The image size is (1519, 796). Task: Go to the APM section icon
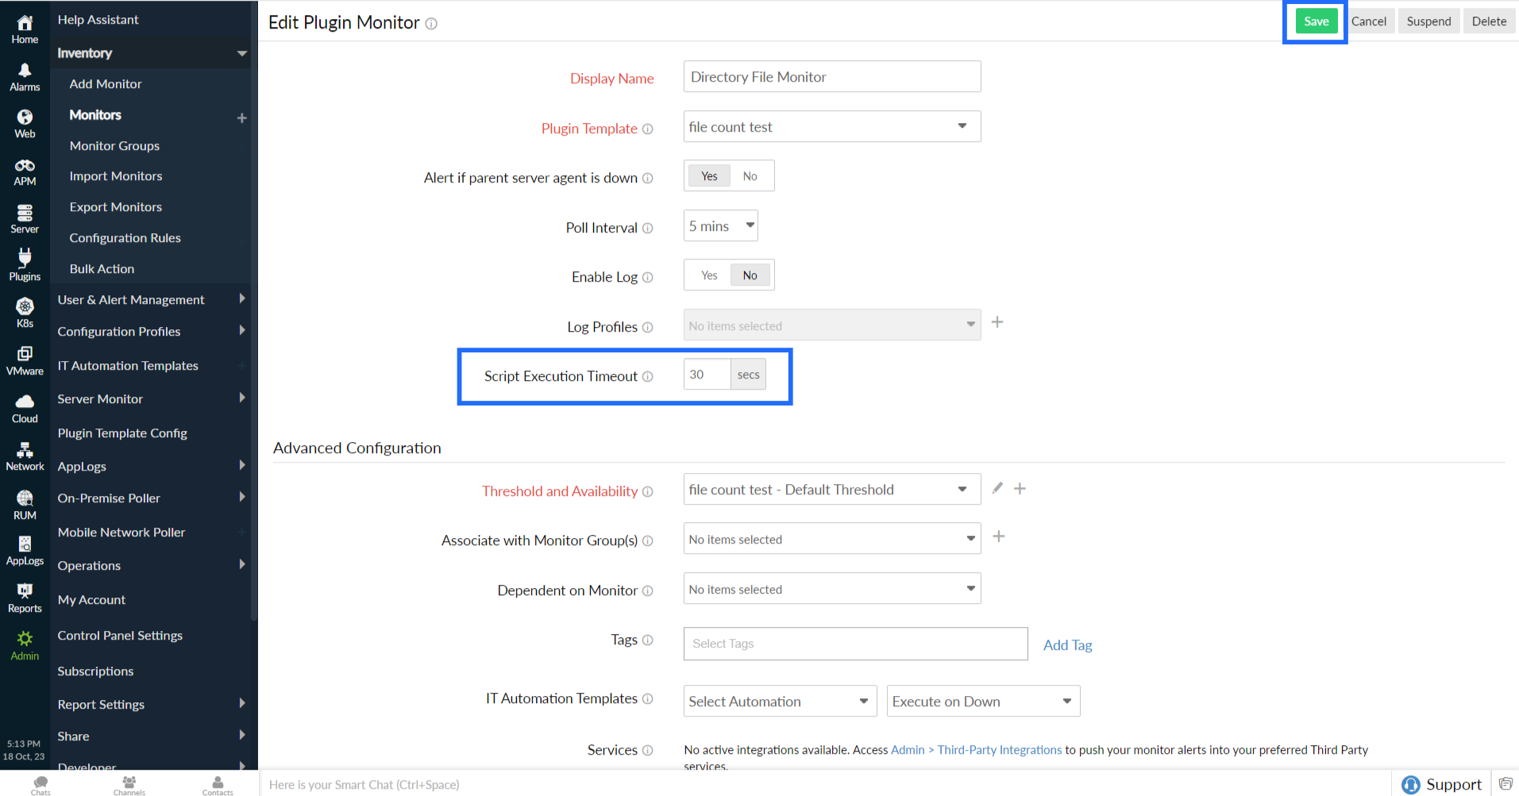[x=25, y=172]
